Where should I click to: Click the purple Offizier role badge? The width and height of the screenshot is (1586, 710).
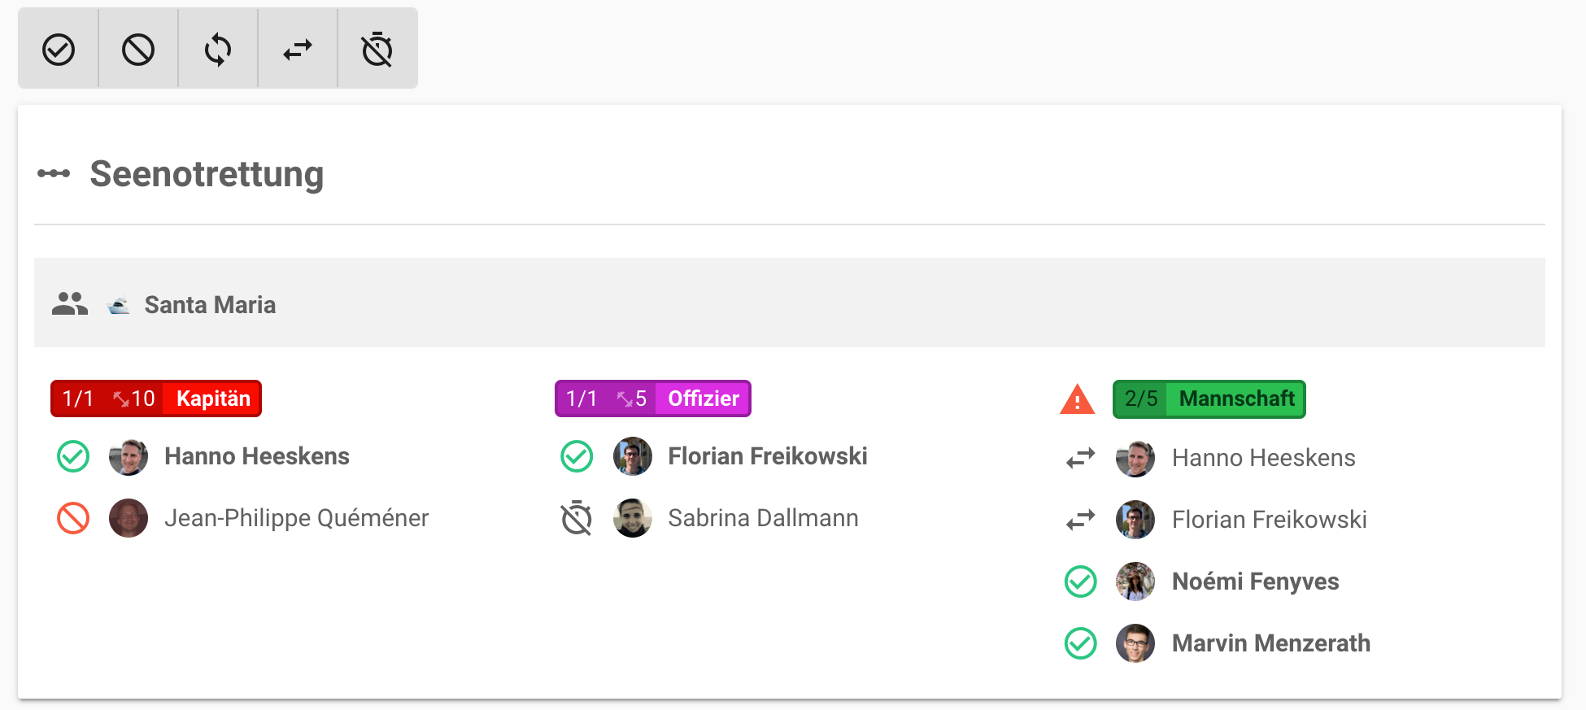[652, 399]
